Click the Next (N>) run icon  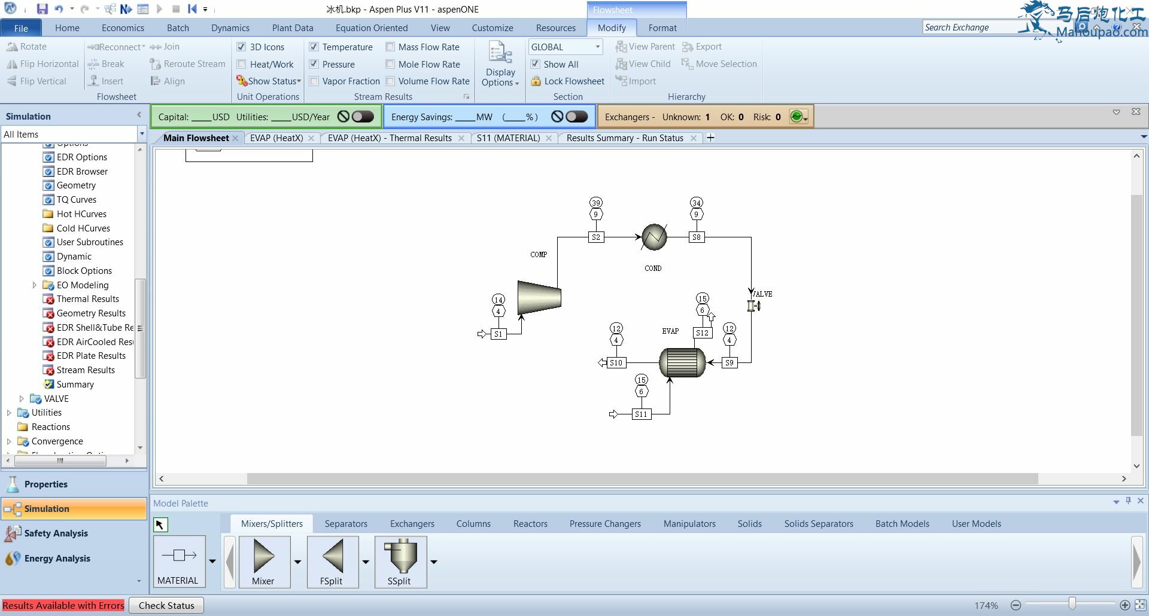tap(126, 9)
